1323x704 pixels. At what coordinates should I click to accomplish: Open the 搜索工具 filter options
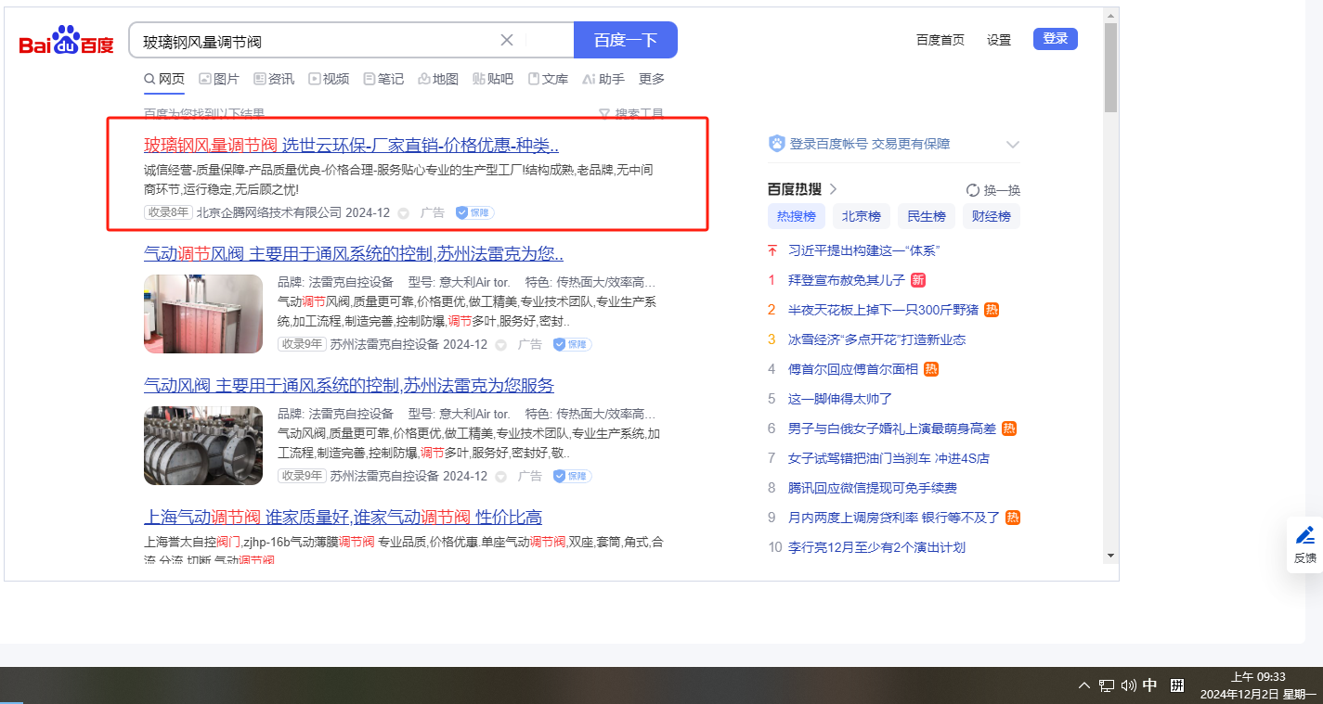pos(631,114)
